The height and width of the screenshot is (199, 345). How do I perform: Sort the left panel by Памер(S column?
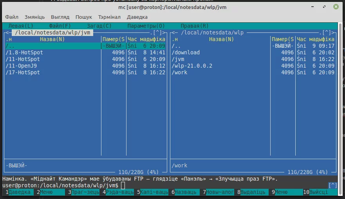coord(113,39)
